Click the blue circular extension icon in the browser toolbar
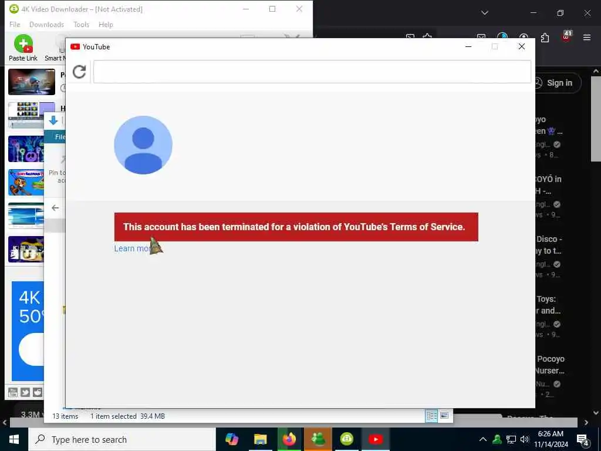 (x=502, y=36)
